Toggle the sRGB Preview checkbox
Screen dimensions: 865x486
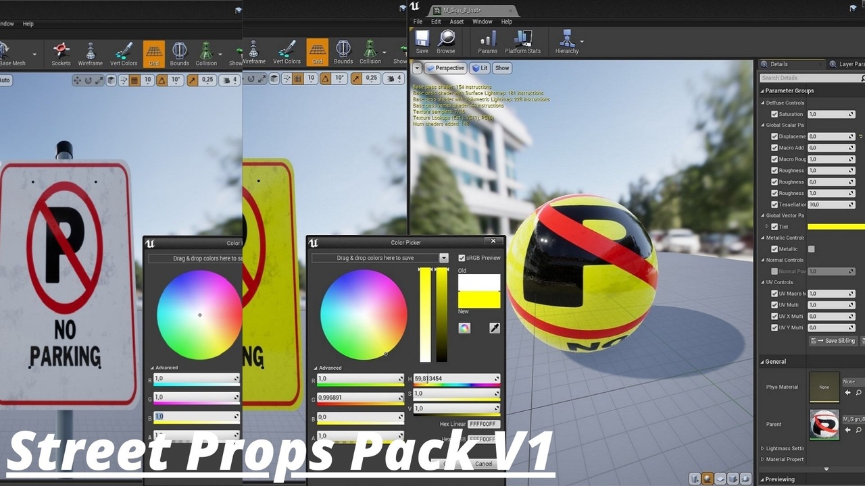(462, 258)
